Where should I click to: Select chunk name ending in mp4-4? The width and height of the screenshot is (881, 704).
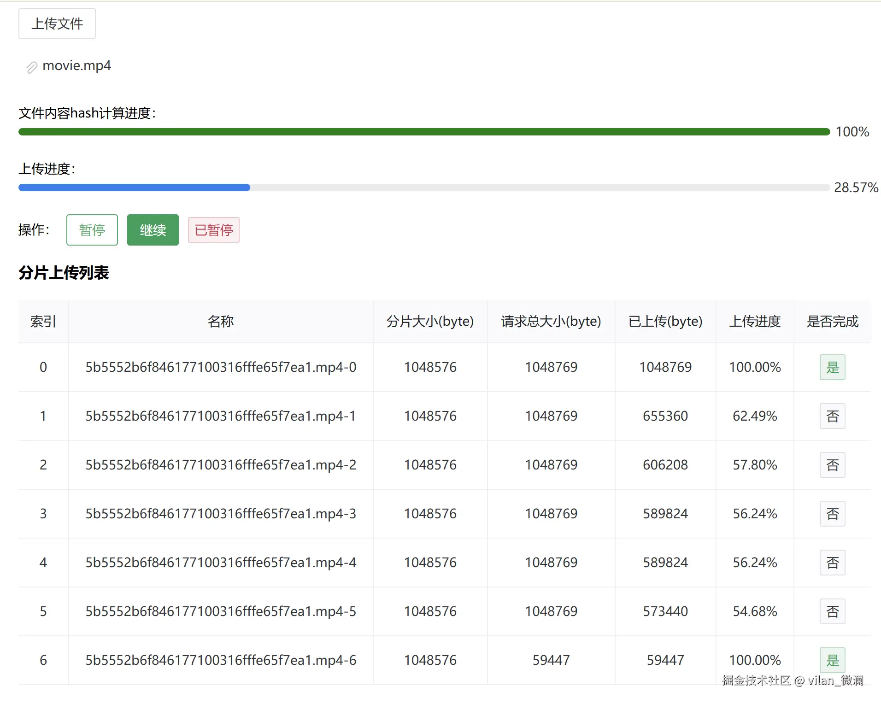(221, 563)
